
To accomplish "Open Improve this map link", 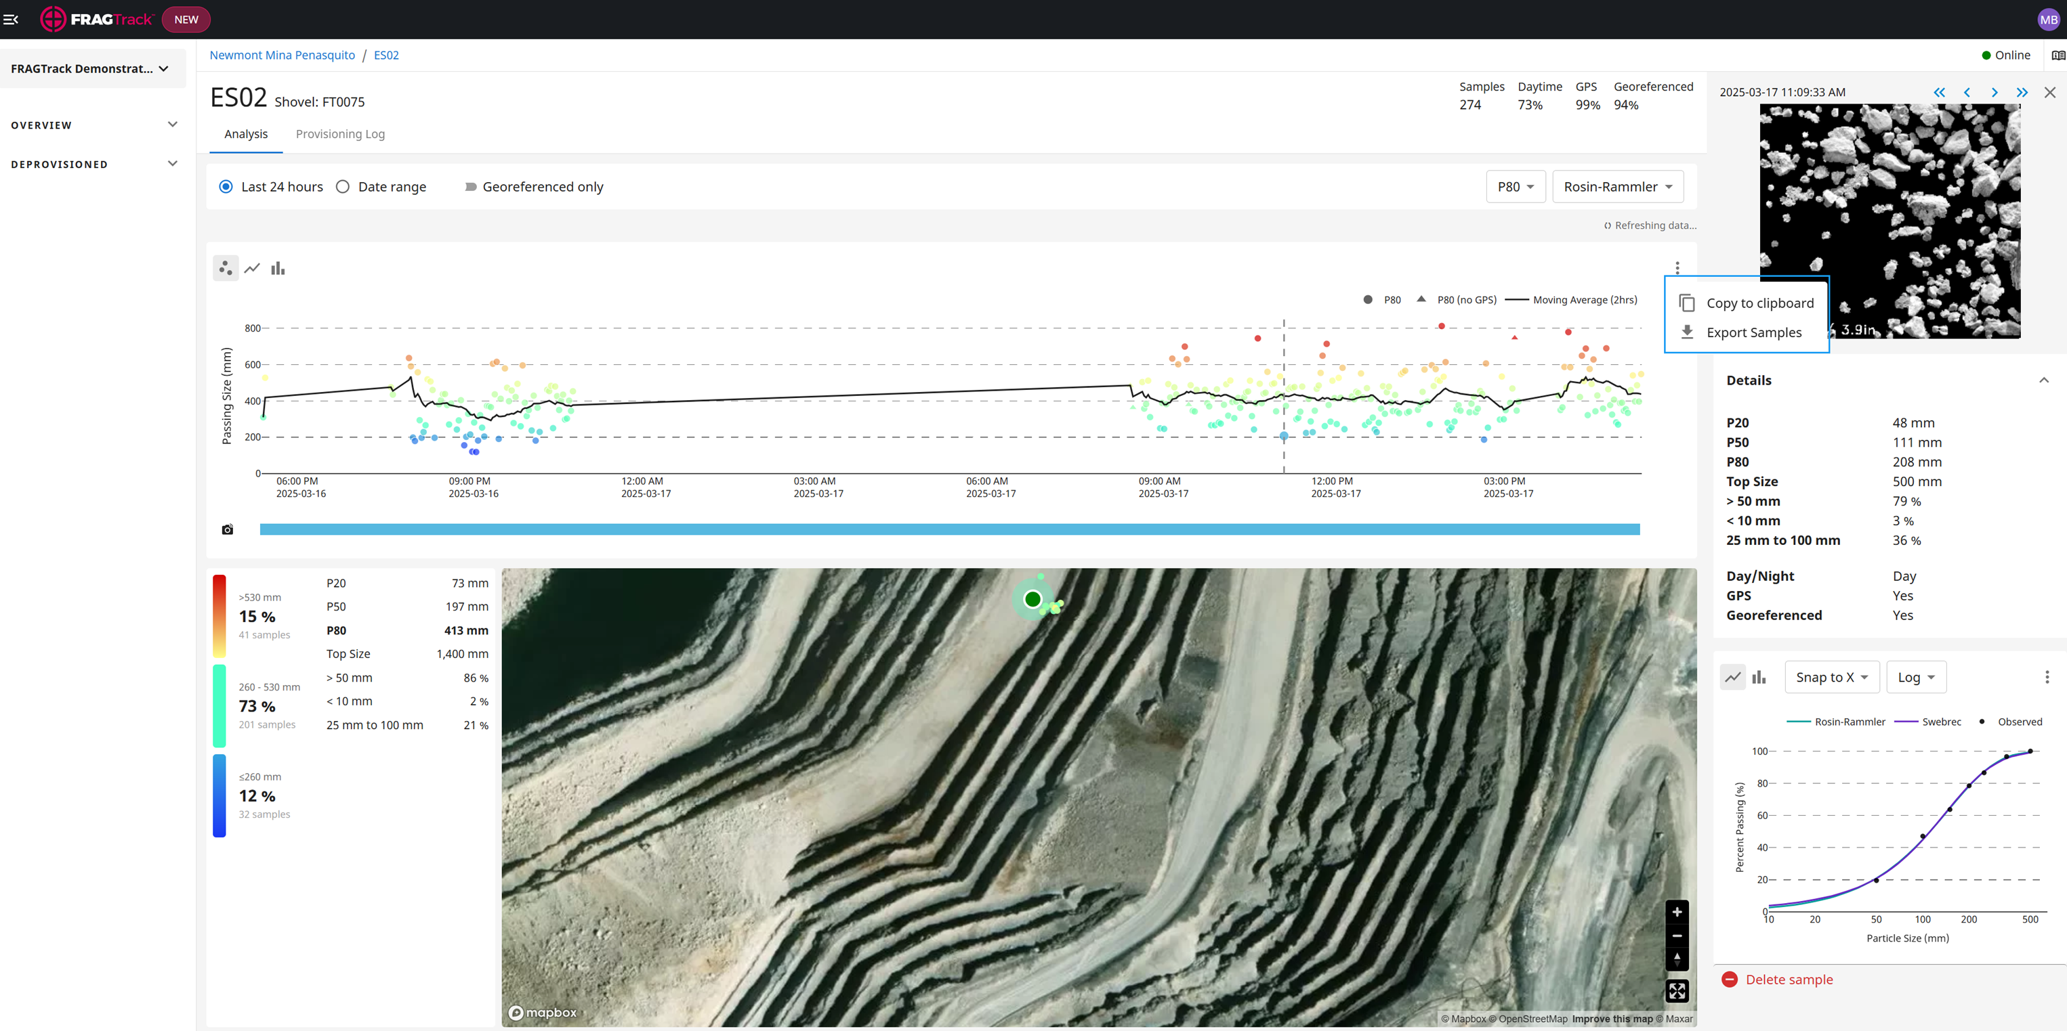I will 1612,1019.
